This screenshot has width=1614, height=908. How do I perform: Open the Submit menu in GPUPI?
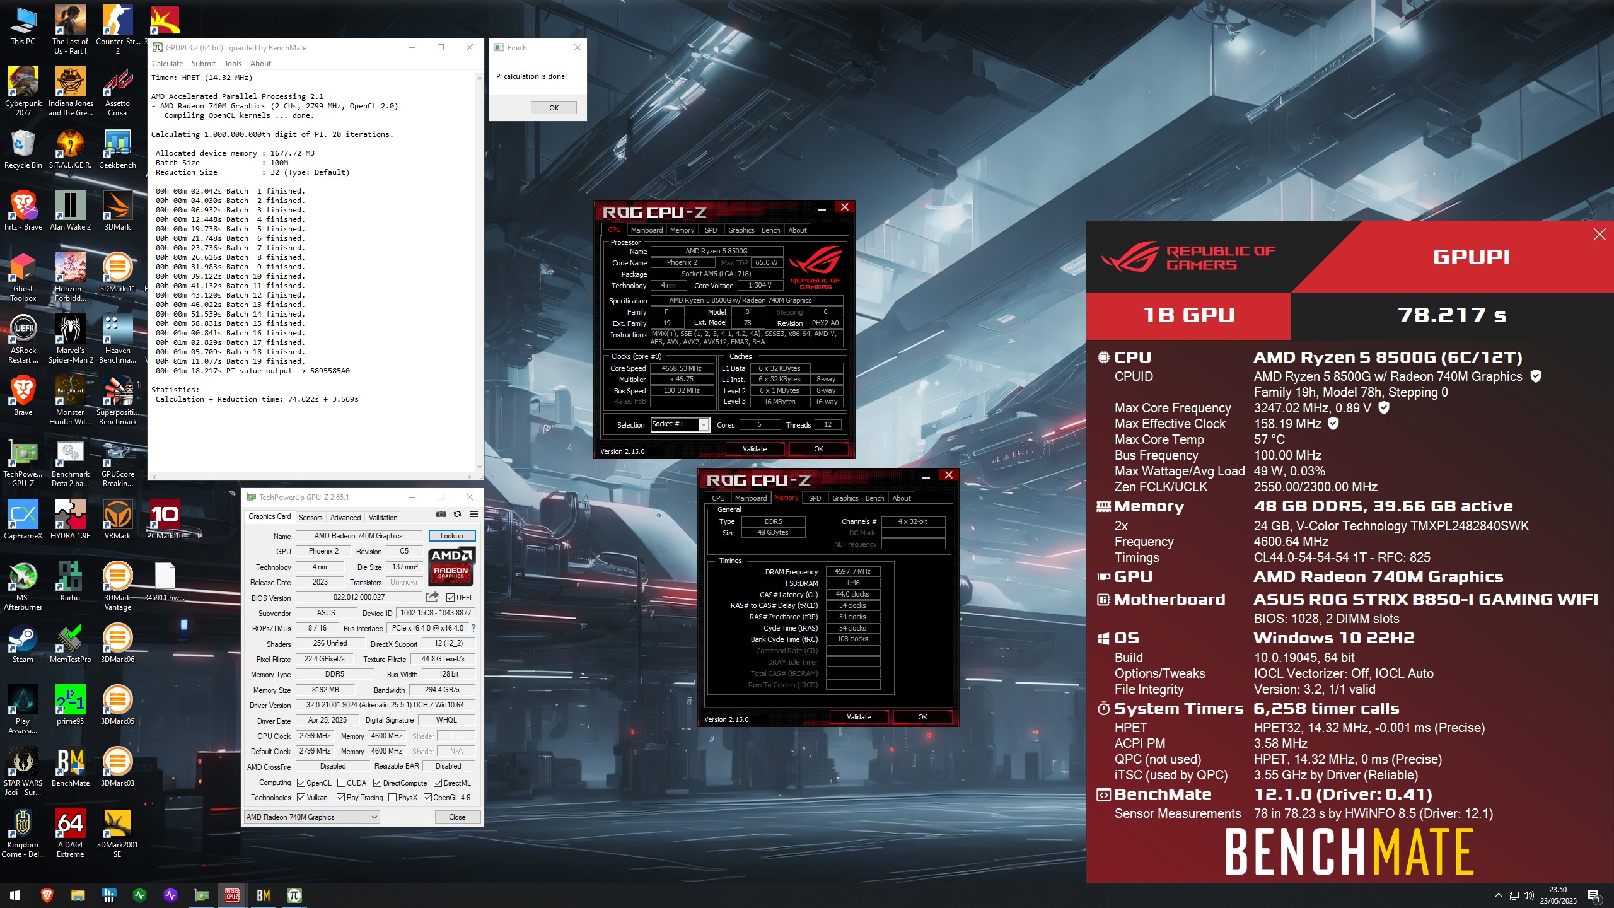pos(203,64)
